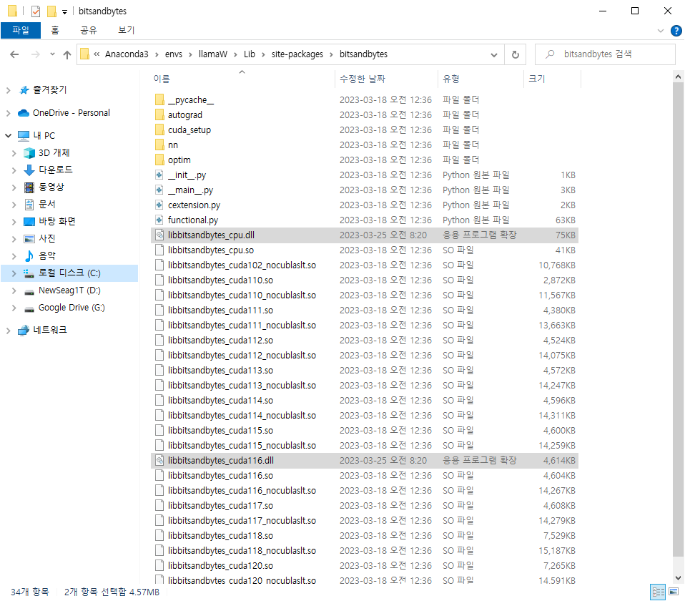Select the nn folder row
The height and width of the screenshot is (601, 685).
coord(365,145)
